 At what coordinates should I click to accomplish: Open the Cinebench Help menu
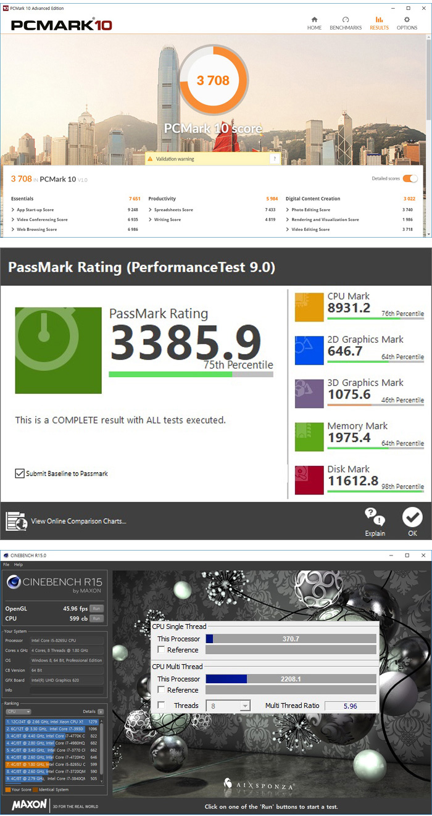tap(19, 565)
